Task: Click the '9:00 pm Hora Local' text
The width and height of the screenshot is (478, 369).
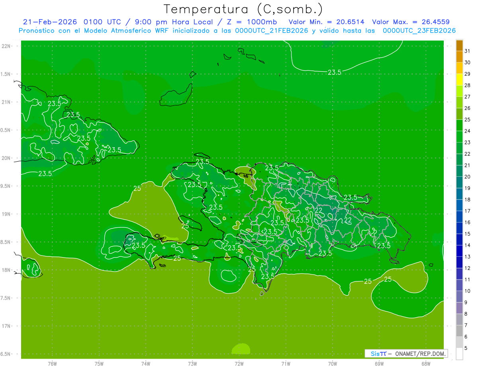Action: (174, 22)
